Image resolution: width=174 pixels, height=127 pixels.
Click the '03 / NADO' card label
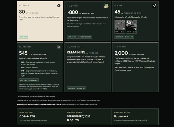pos(118,6)
